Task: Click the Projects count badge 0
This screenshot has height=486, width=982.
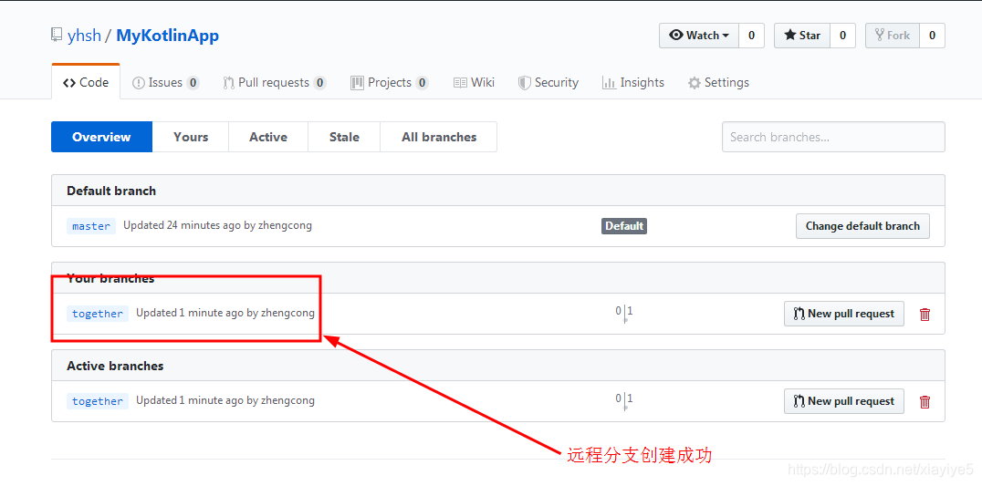Action: pyautogui.click(x=423, y=83)
